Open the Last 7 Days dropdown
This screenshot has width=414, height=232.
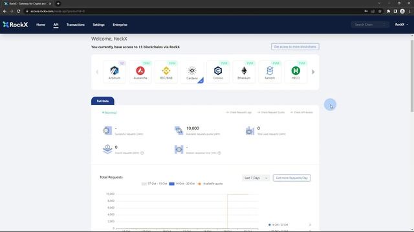pyautogui.click(x=256, y=178)
